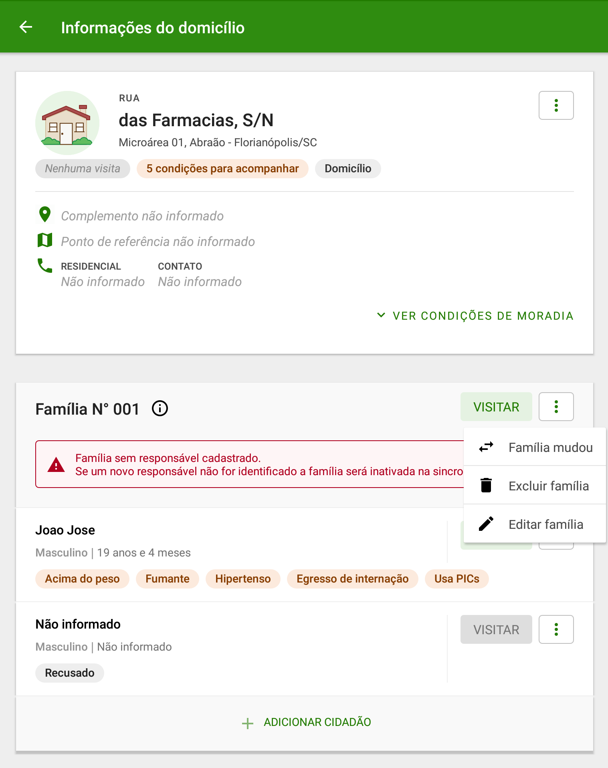Visit Família N° 001 with VISITAR button
This screenshot has height=768, width=608.
(496, 407)
